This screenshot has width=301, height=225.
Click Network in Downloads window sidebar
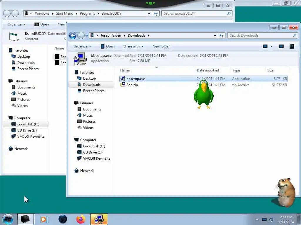[x=87, y=171]
